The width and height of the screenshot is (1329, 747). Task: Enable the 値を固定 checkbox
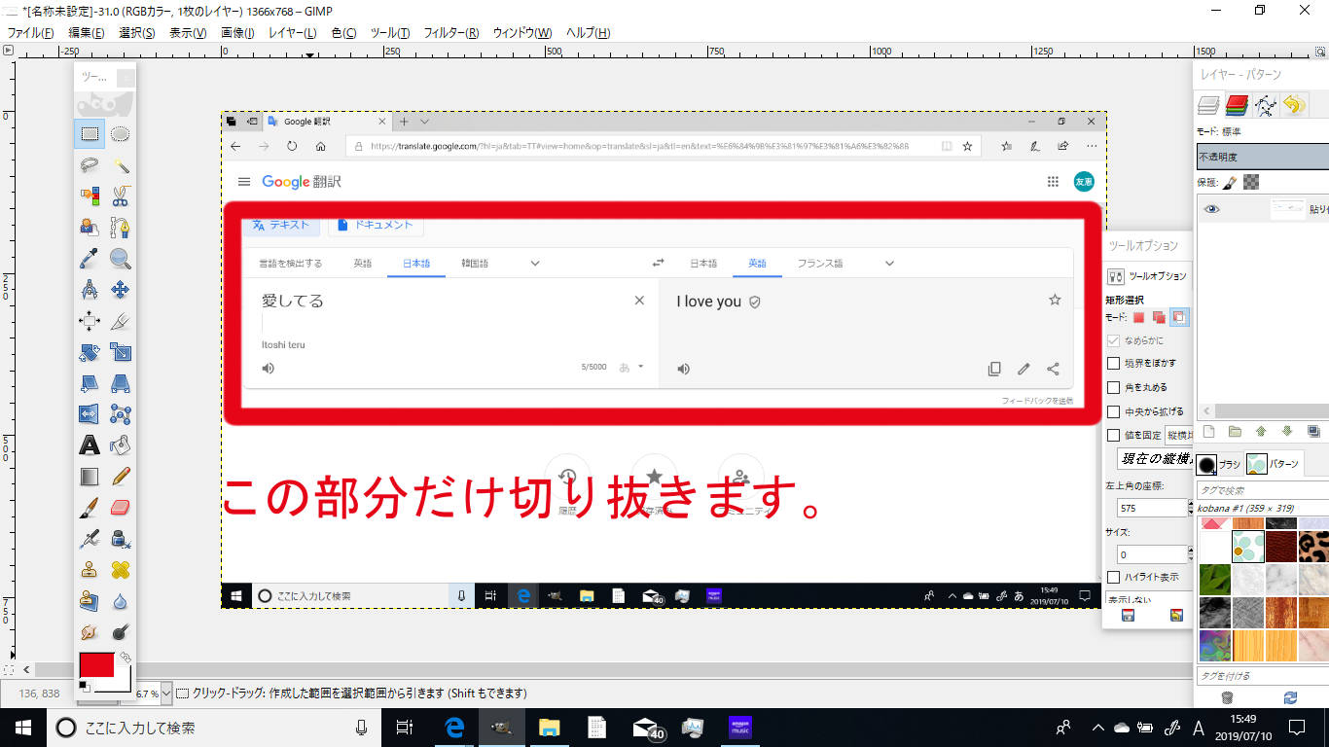[x=1114, y=435]
